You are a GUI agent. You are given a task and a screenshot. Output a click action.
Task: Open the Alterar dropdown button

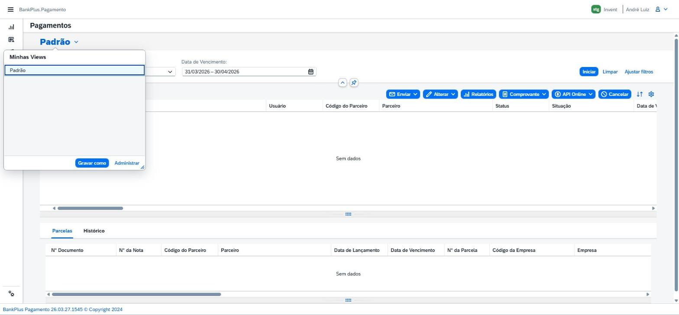[440, 94]
